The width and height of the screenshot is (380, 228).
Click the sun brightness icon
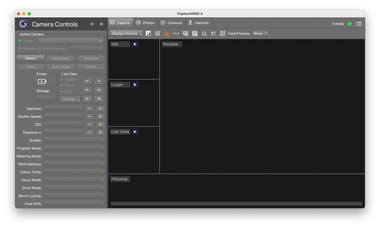coord(204,34)
